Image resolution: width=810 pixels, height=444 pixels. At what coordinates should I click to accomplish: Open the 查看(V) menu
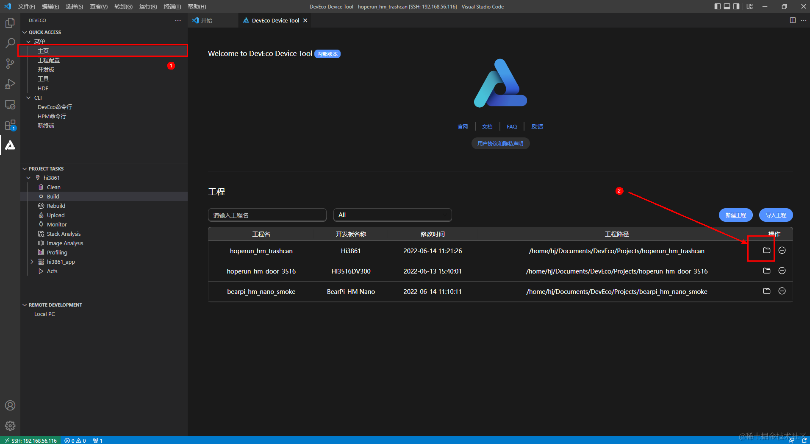point(99,6)
